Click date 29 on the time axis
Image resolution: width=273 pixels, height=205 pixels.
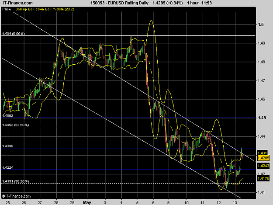coord(72,202)
